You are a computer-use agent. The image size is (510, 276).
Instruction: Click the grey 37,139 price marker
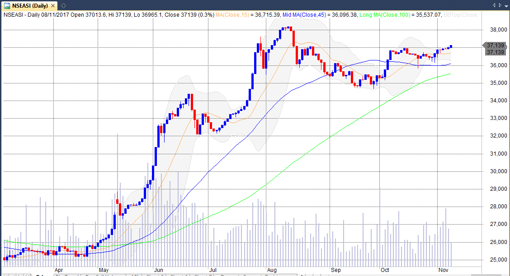tap(495, 46)
